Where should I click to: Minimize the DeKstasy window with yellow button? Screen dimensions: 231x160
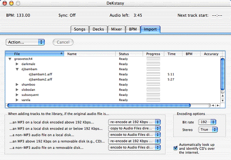coord(11,3)
